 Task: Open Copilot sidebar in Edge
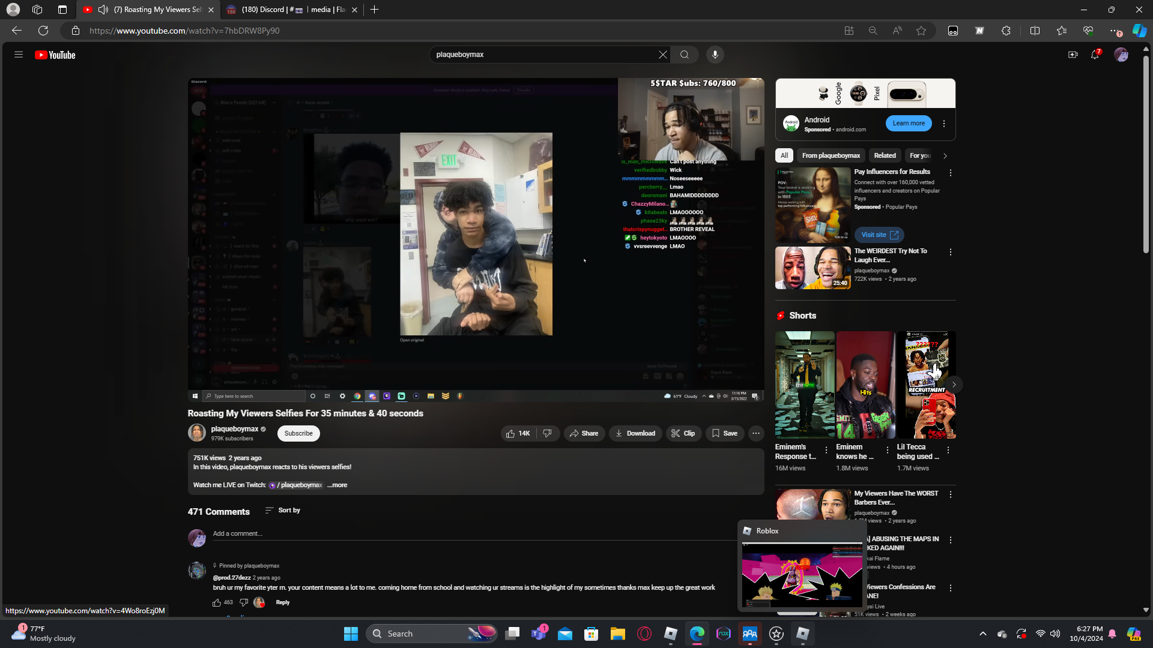[1139, 31]
